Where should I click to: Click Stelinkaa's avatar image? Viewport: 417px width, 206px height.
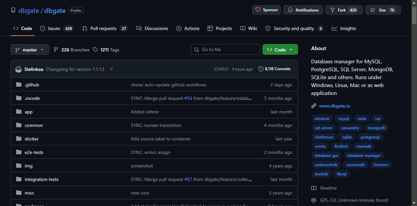pos(18,69)
